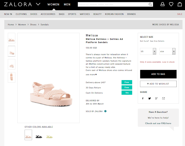Open the size selection dropdown

(x=167, y=51)
